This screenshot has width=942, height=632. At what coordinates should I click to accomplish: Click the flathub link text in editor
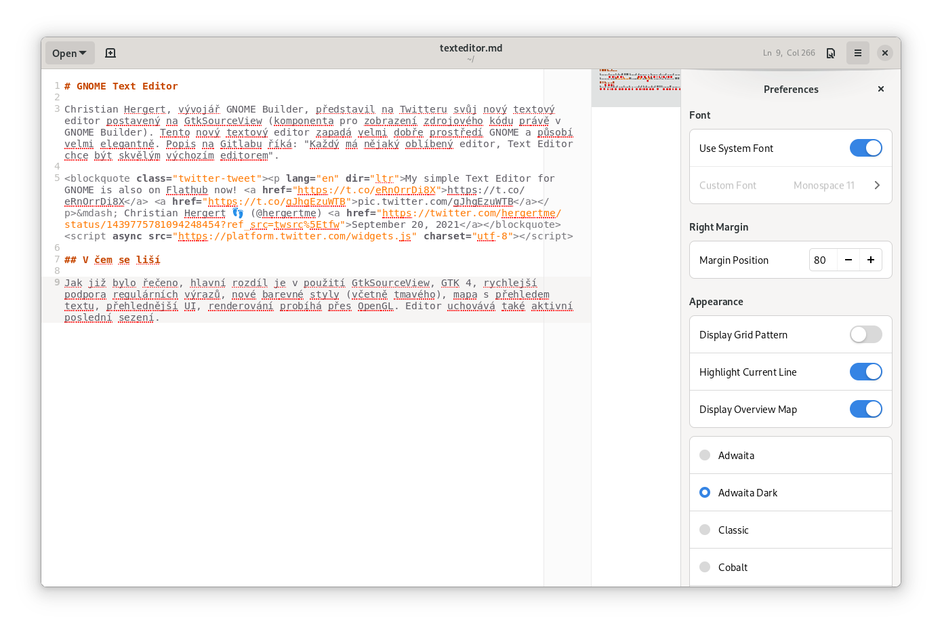pyautogui.click(x=186, y=190)
